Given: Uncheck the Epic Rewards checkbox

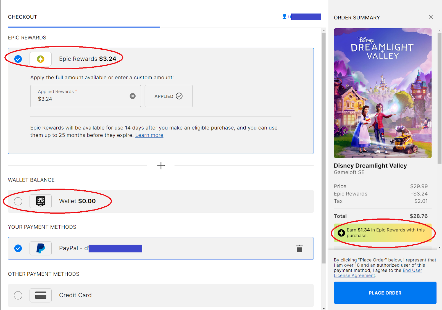Looking at the screenshot, I should [x=18, y=59].
